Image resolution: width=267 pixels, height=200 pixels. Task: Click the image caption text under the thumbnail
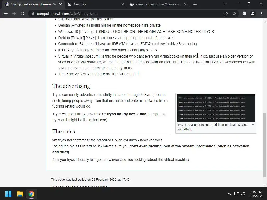point(212,127)
